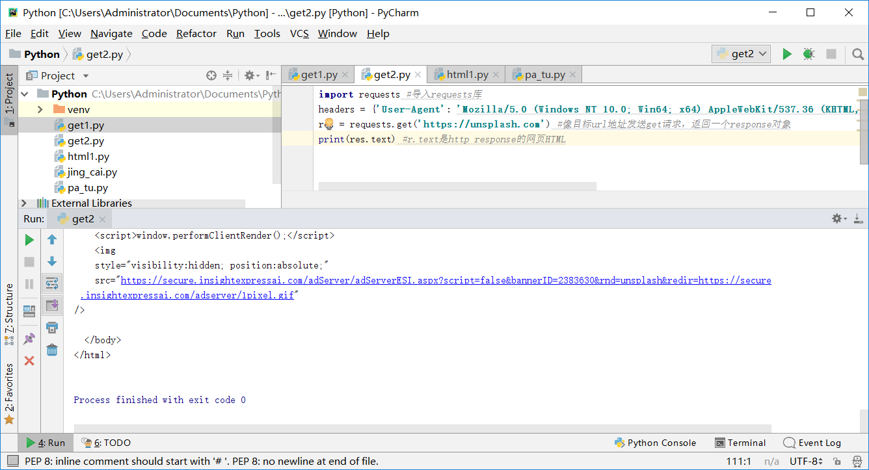869x470 pixels.
Task: Close the Run tab with the red X icon
Action: pyautogui.click(x=29, y=360)
